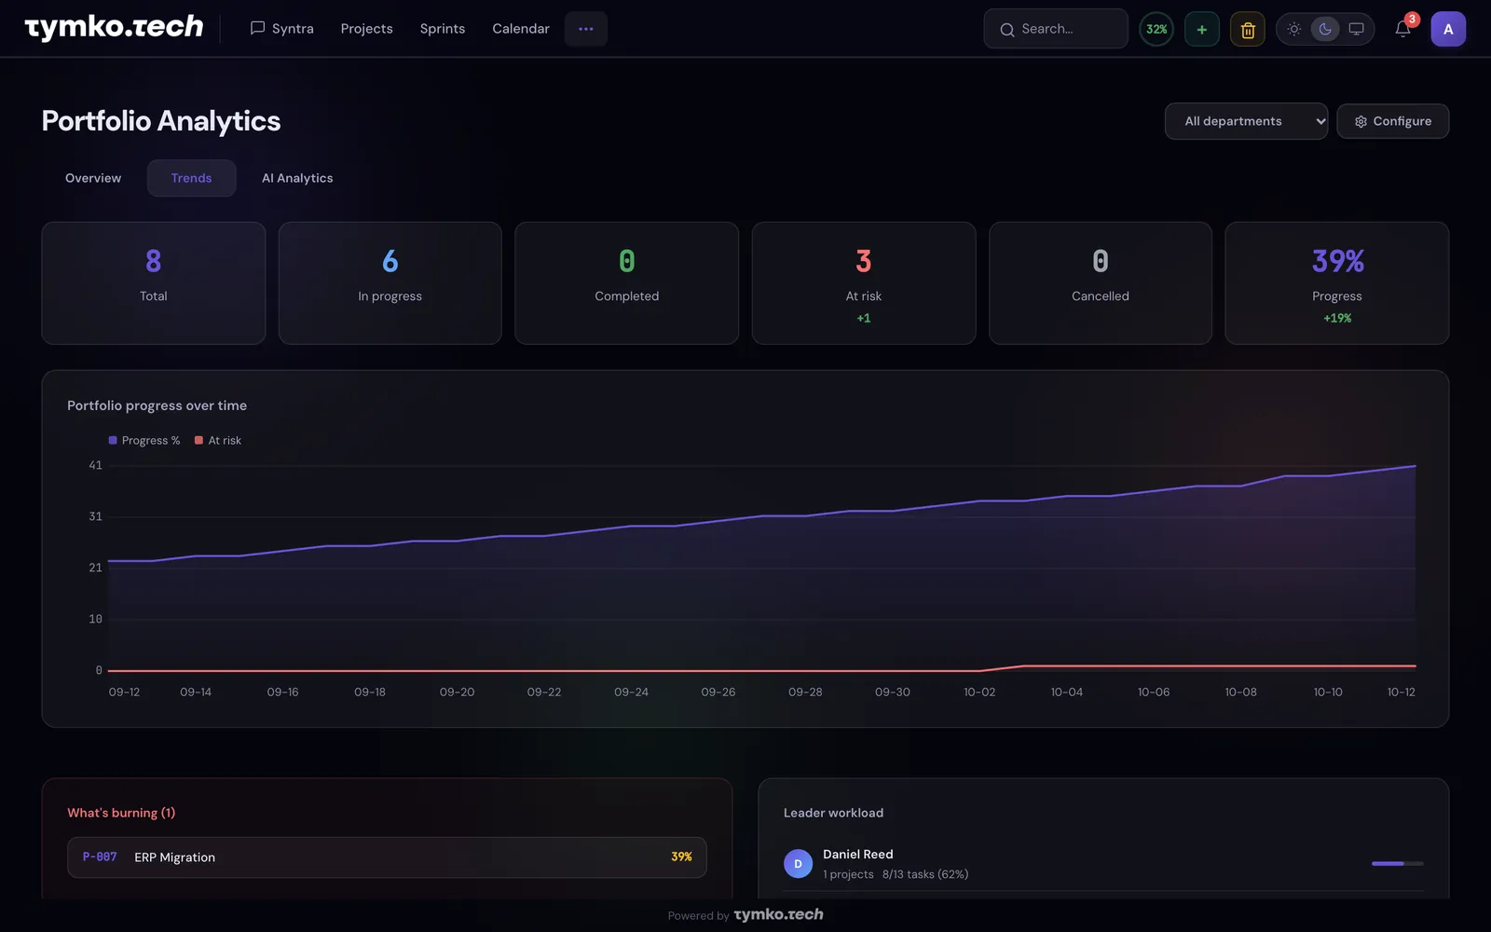Click the Configure gear icon
Screen dimensions: 1491x932
pyautogui.click(x=1361, y=121)
